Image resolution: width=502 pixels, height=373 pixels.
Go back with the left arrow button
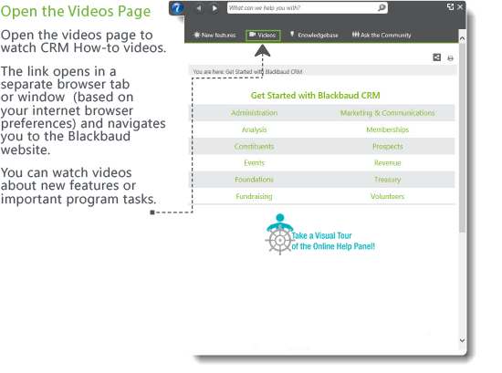(x=199, y=7)
